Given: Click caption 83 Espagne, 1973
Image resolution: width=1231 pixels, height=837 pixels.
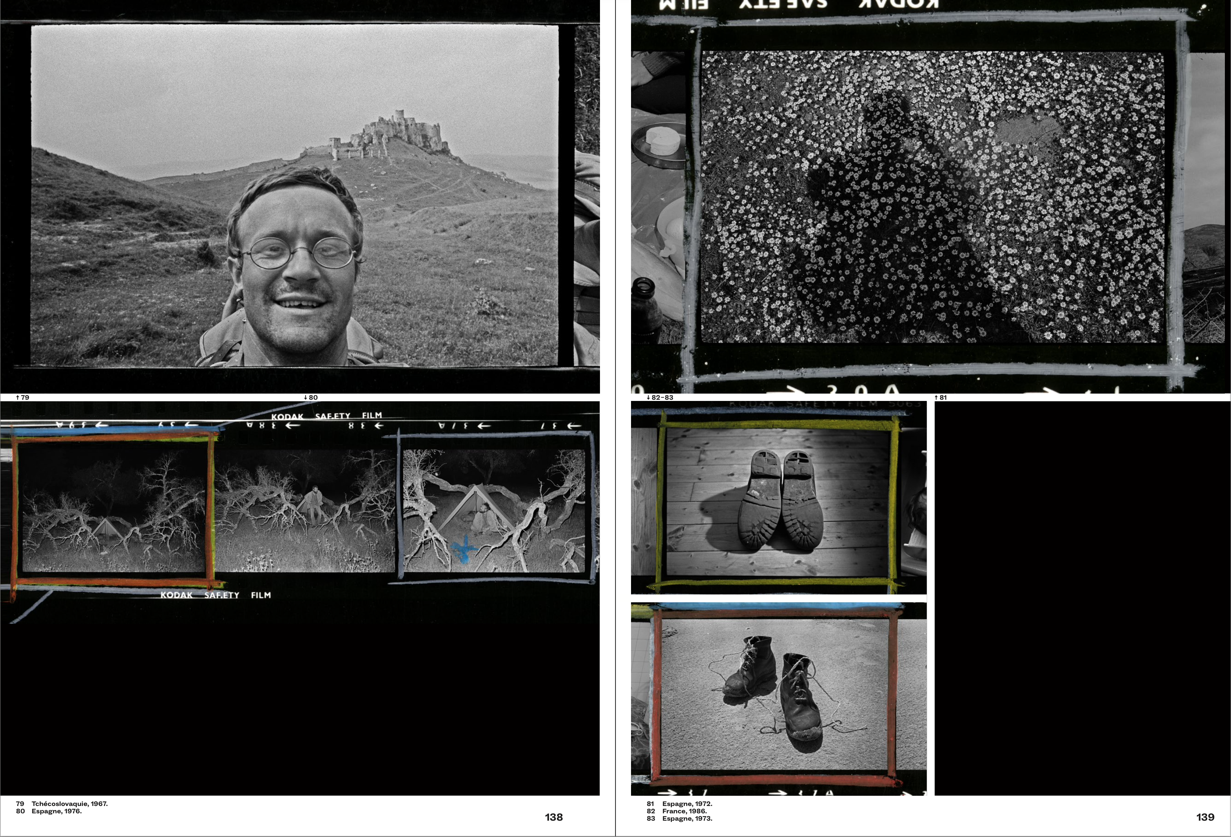Looking at the screenshot, I should click(680, 819).
